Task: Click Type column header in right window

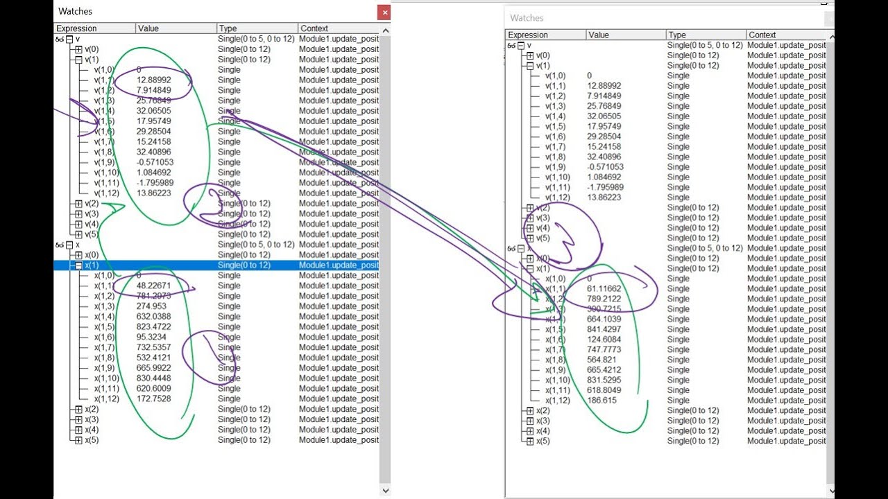Action: click(707, 35)
